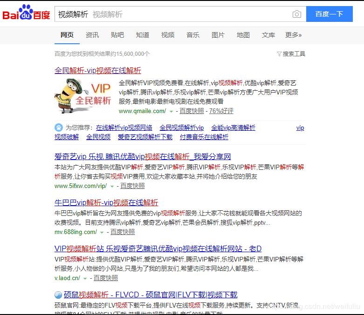The image size is (364, 315).
Task: Switch to the 图片 tab
Action: (218, 35)
